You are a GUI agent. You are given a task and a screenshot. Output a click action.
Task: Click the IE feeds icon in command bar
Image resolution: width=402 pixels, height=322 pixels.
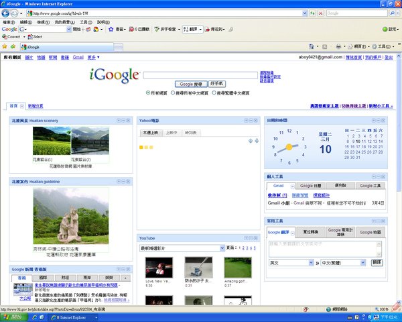pos(324,46)
